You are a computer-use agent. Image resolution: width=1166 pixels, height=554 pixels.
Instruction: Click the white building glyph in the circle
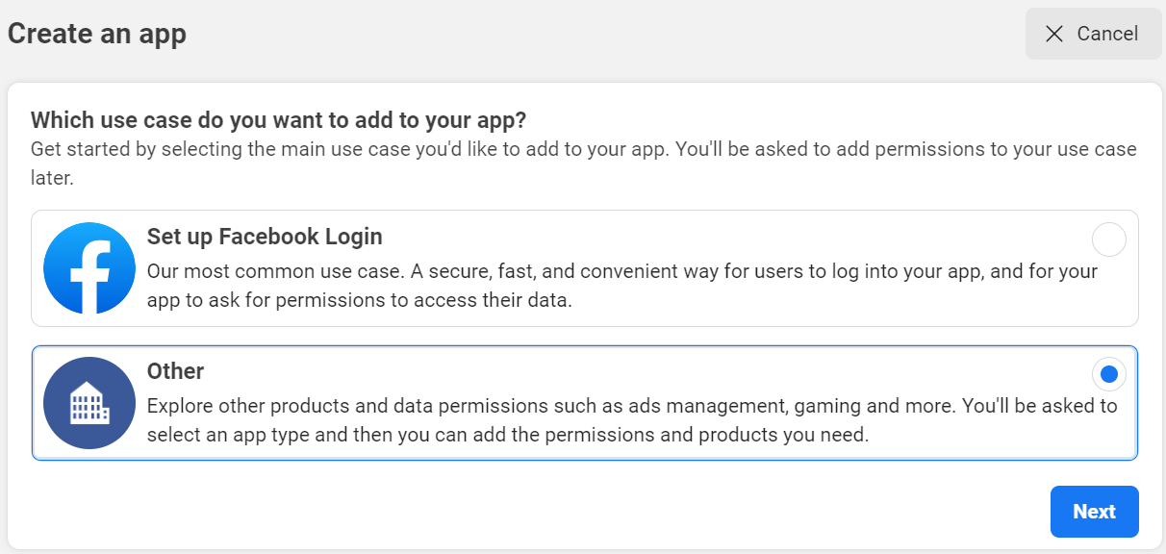[x=89, y=403]
